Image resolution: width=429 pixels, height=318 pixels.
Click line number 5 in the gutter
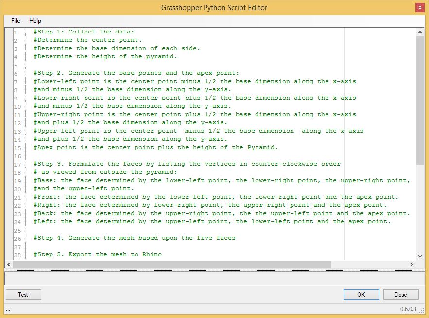click(x=16, y=66)
